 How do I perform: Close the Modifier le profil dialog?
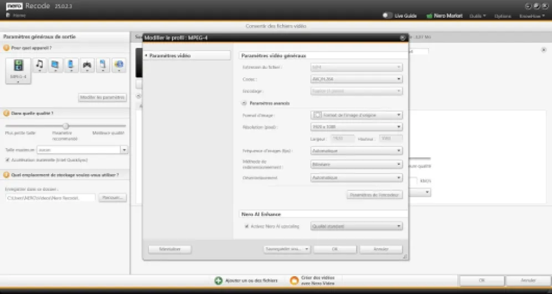pyautogui.click(x=403, y=38)
